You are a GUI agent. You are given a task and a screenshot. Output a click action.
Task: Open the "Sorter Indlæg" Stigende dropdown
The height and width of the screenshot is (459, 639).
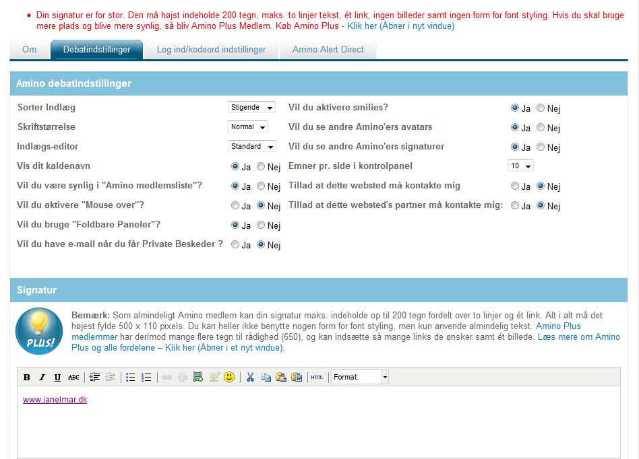[251, 107]
